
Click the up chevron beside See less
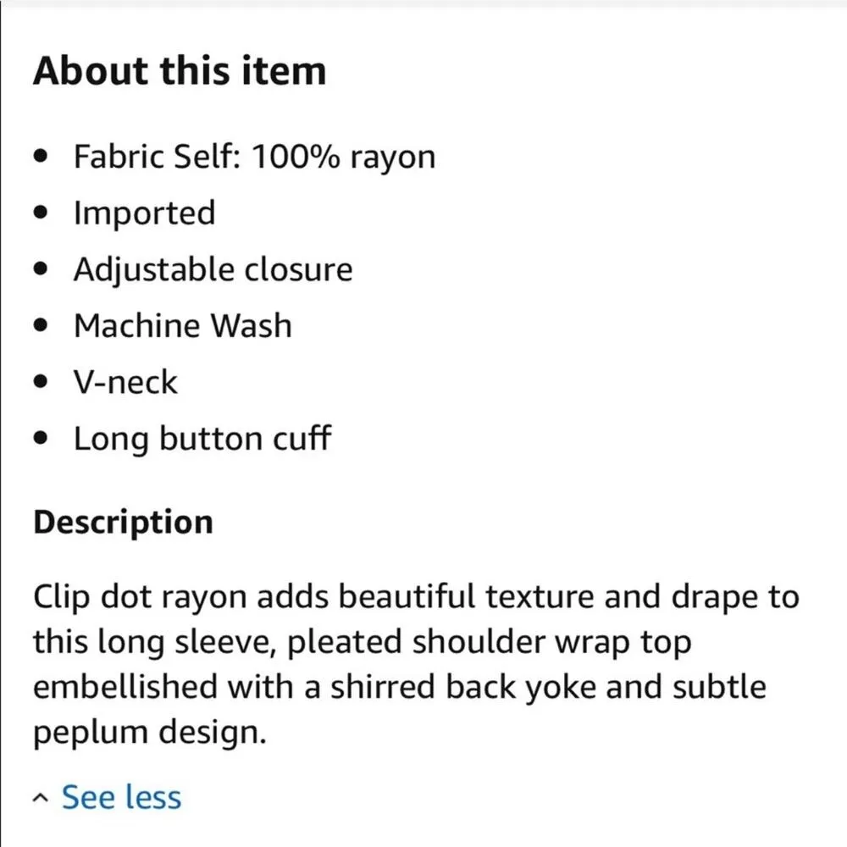(40, 799)
